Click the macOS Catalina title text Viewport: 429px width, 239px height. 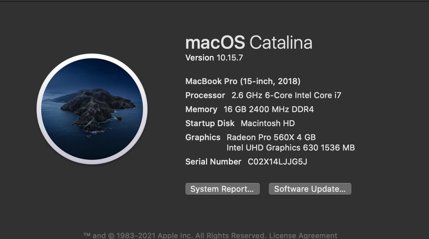point(248,43)
